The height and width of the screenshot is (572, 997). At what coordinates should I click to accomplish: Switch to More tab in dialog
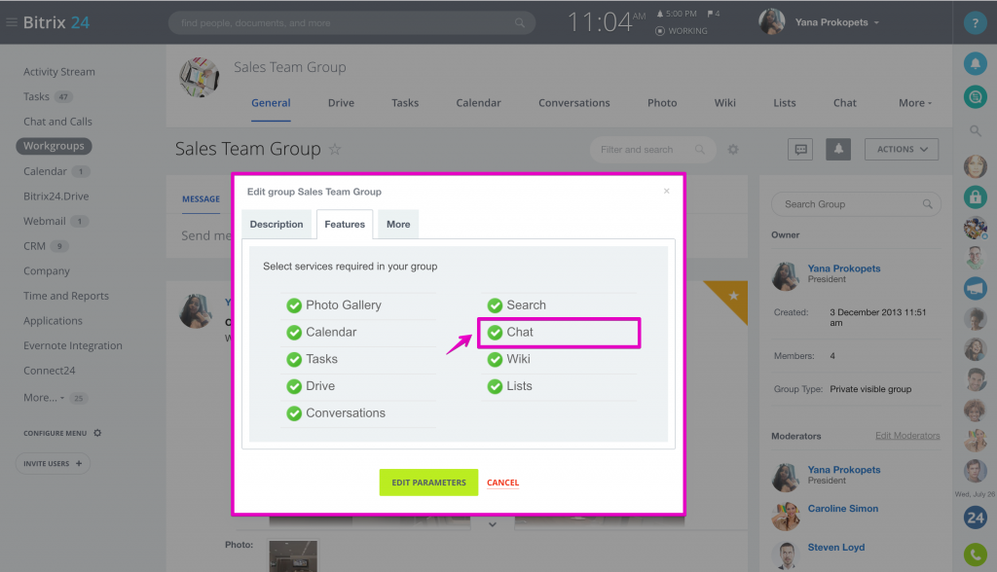(x=398, y=225)
